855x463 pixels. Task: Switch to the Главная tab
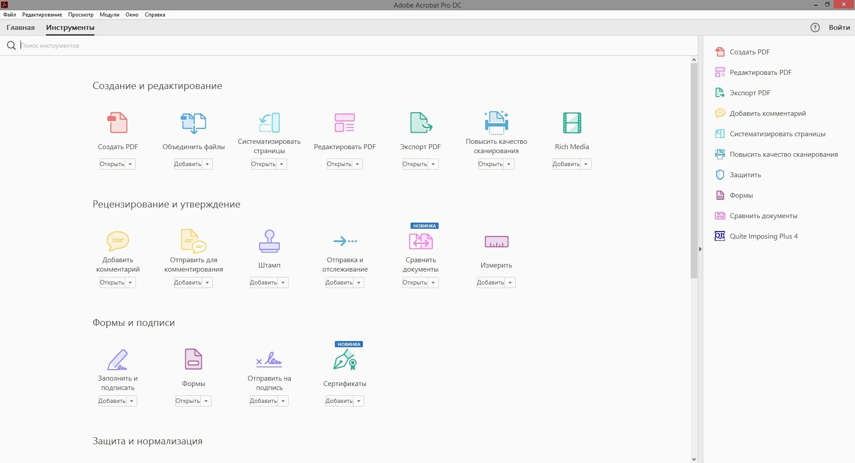point(20,28)
